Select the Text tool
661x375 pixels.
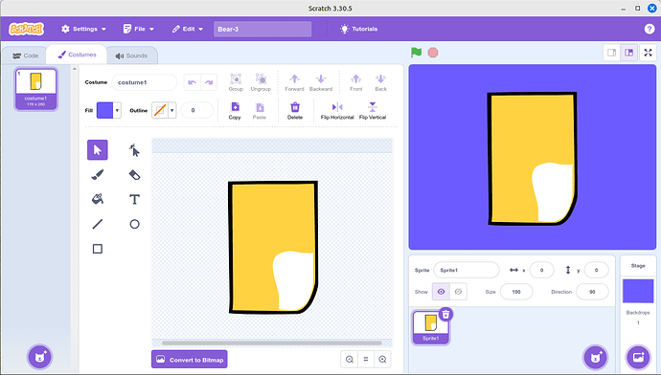click(134, 199)
